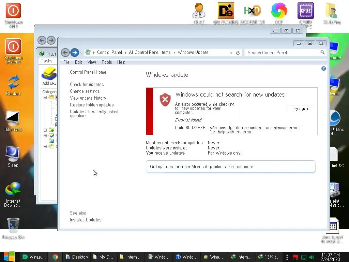349x262 pixels.
Task: Open the CHAT desktop icon
Action: coord(199,13)
